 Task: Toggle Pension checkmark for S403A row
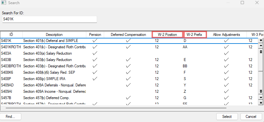point(95,53)
